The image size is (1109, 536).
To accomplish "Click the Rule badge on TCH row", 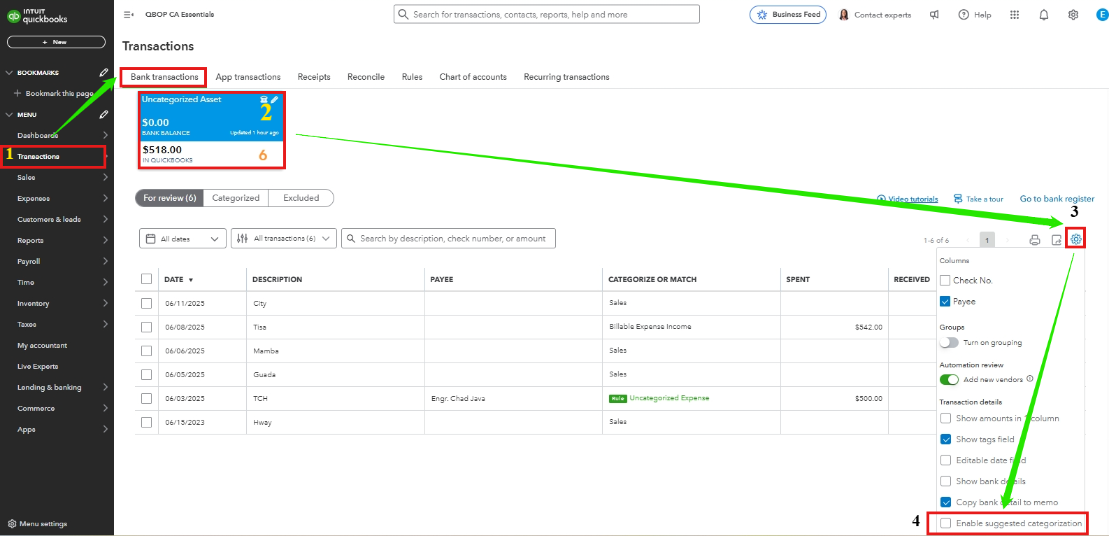I will pos(617,399).
